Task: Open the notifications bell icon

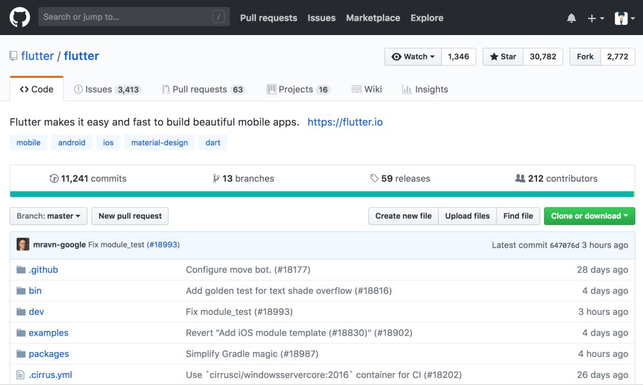Action: click(571, 18)
